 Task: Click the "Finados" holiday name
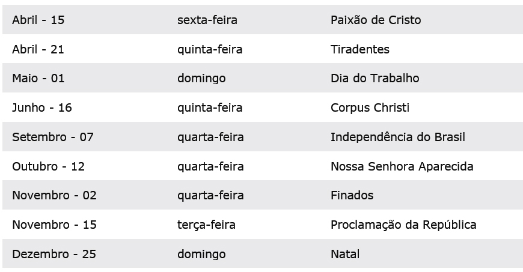click(352, 195)
